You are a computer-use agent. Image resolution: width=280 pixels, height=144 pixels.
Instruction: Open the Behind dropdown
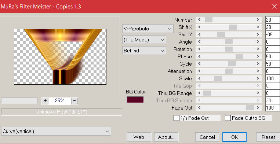pos(144,51)
